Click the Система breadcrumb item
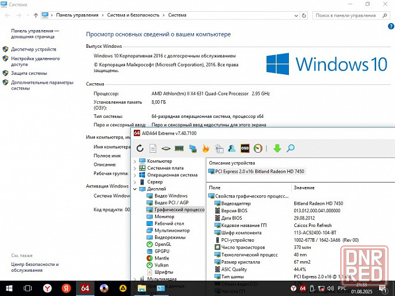Viewport: 395px width, 296px height. pyautogui.click(x=177, y=15)
